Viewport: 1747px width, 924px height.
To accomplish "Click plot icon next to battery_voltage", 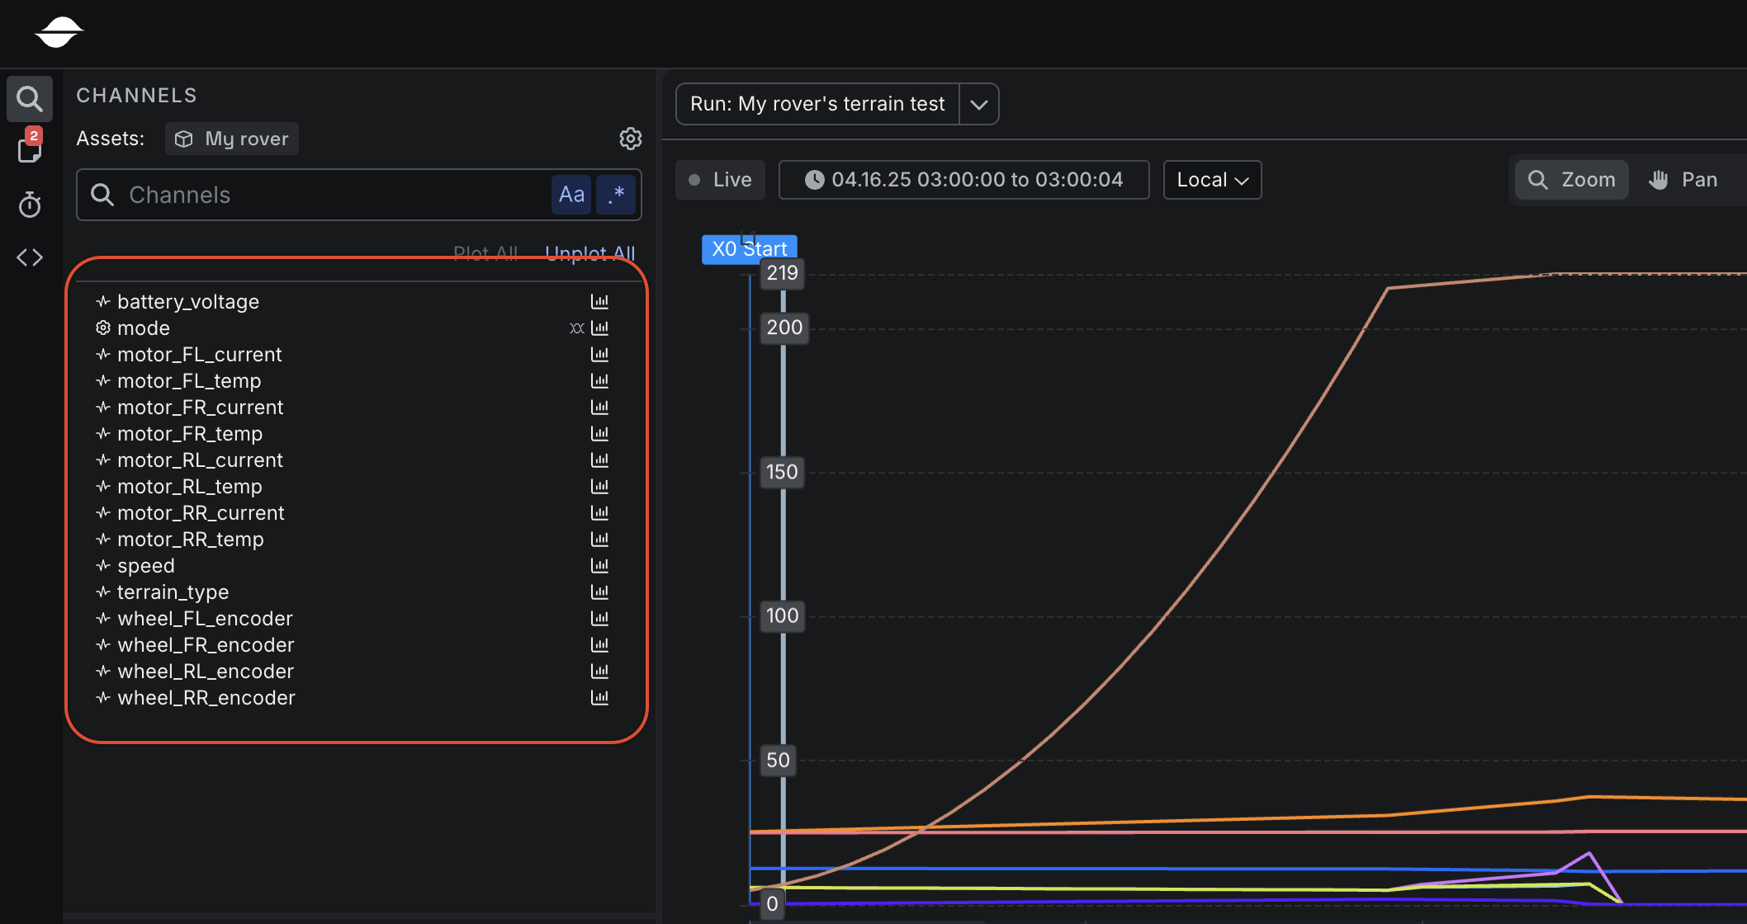I will tap(599, 302).
